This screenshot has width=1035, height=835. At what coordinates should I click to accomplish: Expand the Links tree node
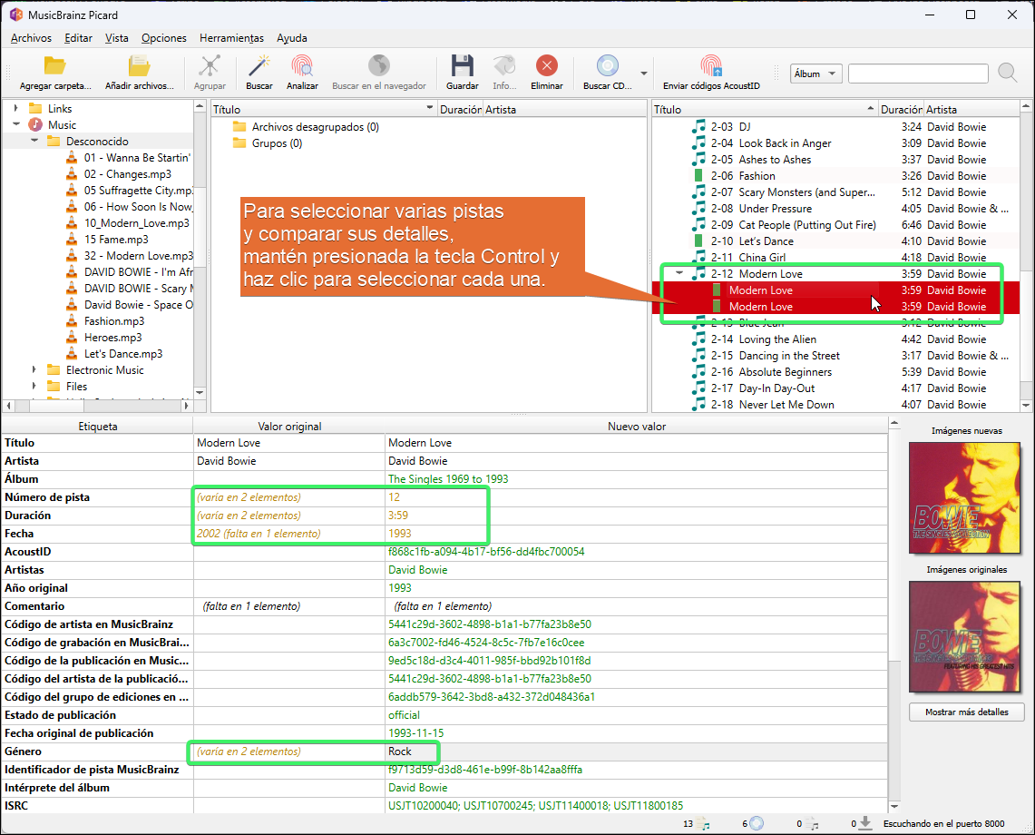[15, 108]
